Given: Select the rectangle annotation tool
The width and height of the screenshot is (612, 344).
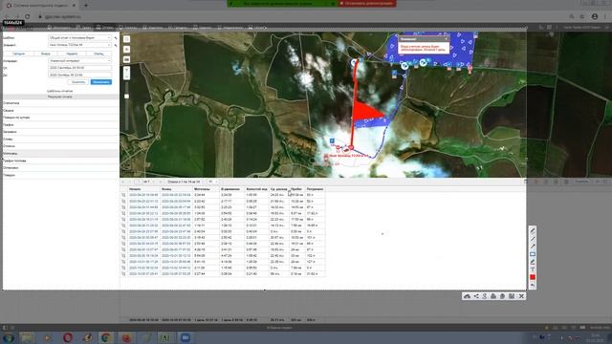Looking at the screenshot, I should 533,254.
